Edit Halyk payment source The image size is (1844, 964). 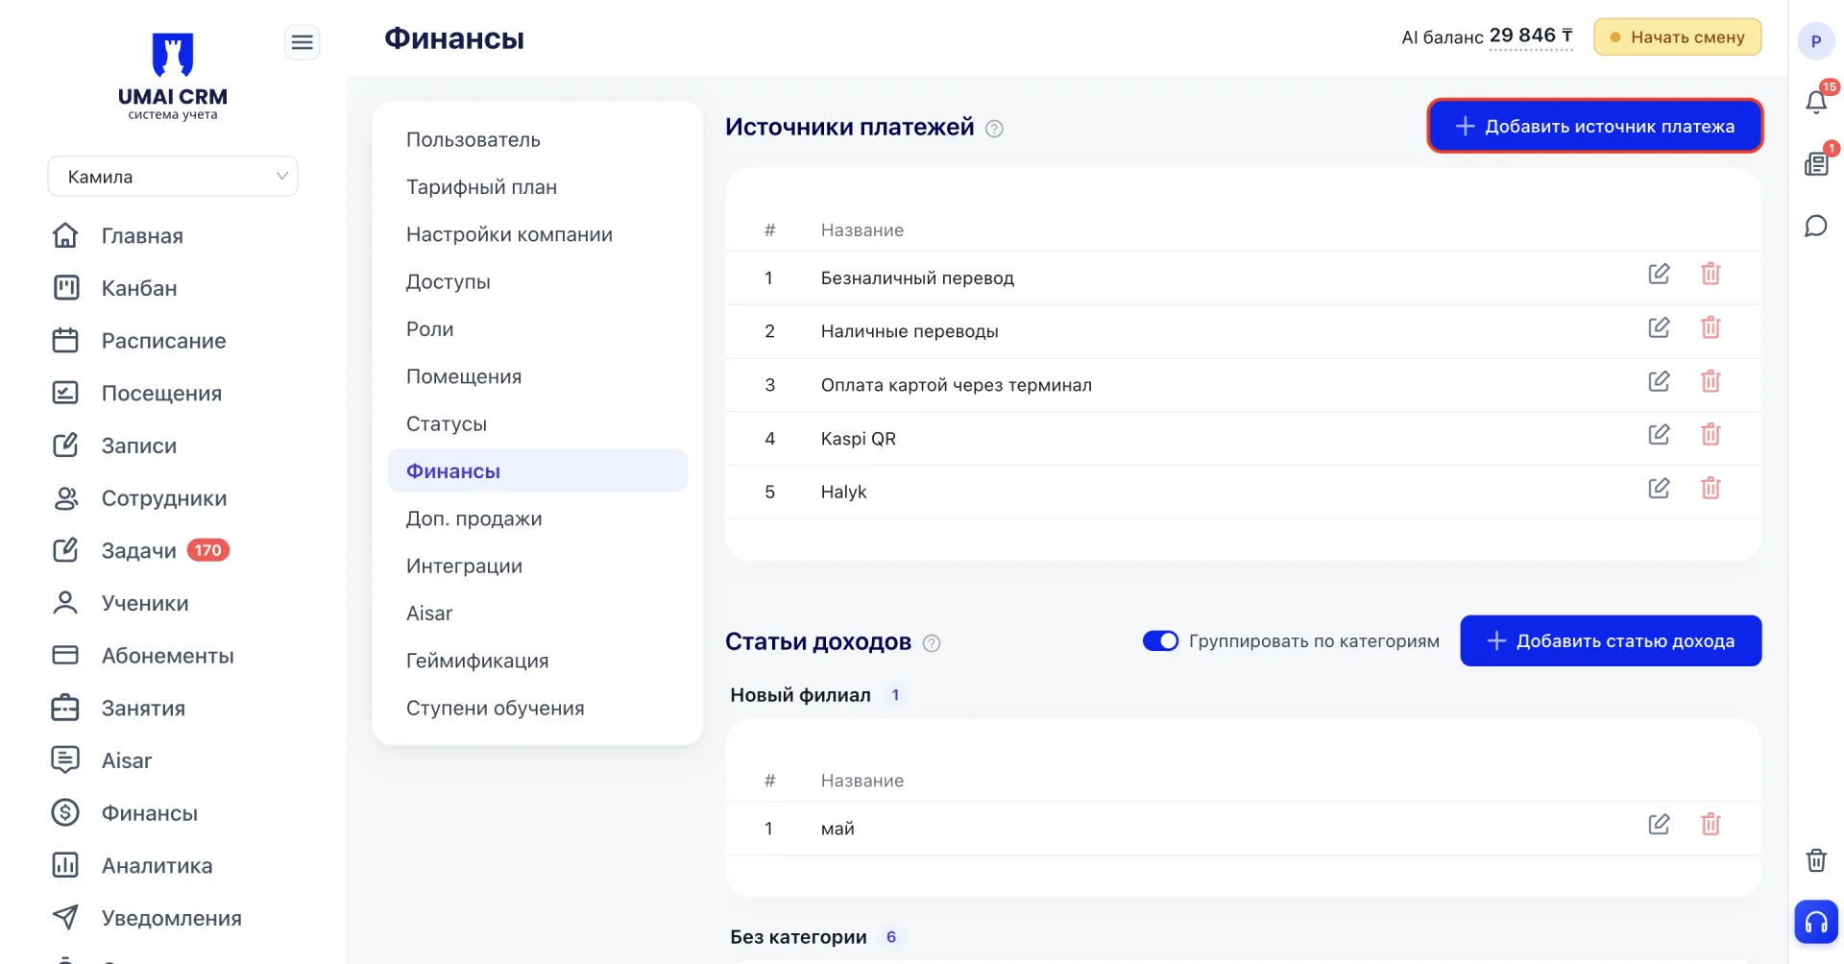tap(1659, 488)
